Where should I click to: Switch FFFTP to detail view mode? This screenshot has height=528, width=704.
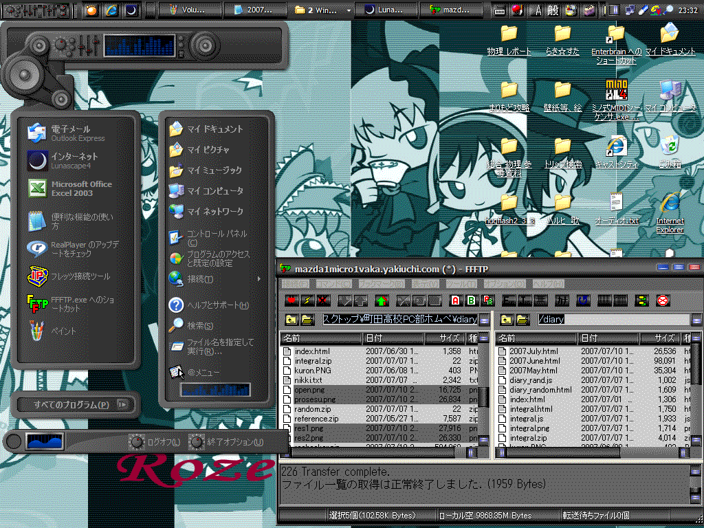point(620,300)
